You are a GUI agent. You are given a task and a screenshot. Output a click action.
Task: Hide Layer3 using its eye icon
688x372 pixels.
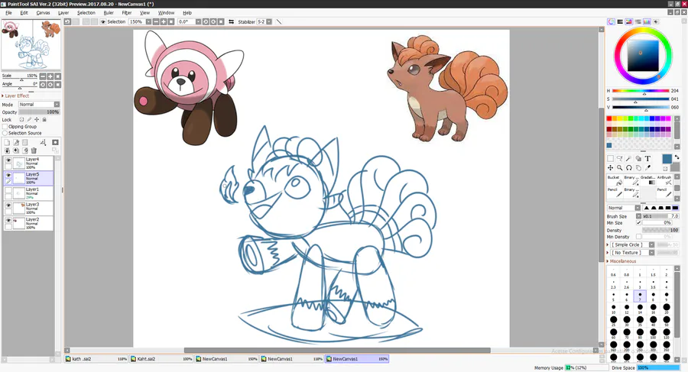(x=8, y=205)
